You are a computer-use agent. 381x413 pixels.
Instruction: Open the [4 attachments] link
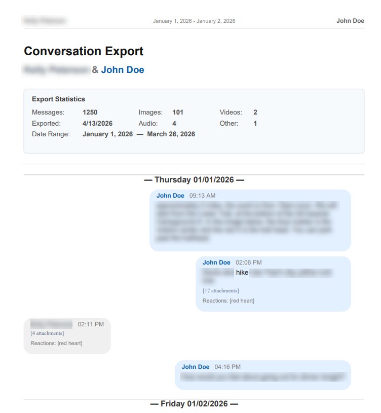coord(47,333)
